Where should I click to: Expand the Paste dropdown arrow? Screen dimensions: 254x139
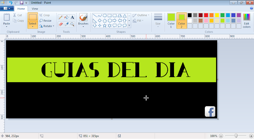pyautogui.click(x=6, y=27)
